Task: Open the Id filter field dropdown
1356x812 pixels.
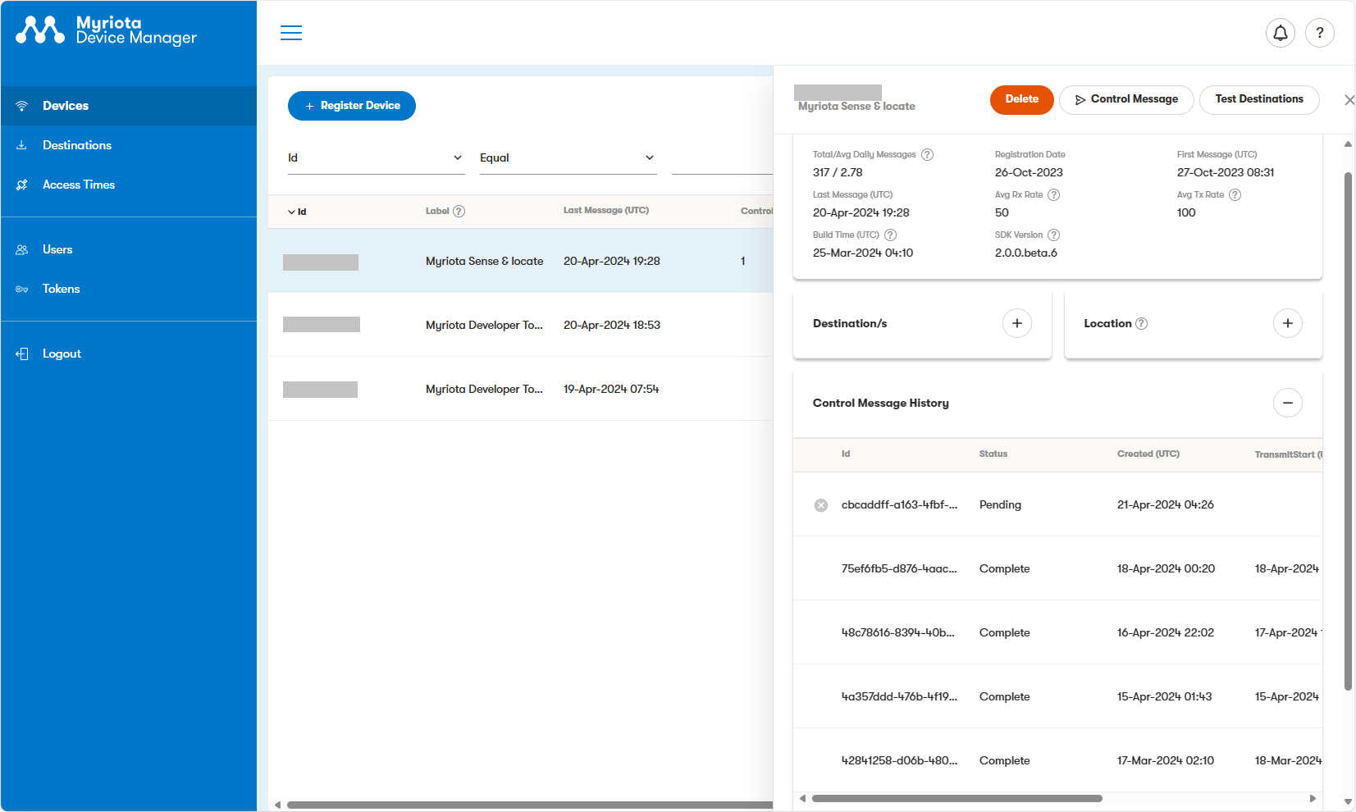Action: click(x=376, y=158)
